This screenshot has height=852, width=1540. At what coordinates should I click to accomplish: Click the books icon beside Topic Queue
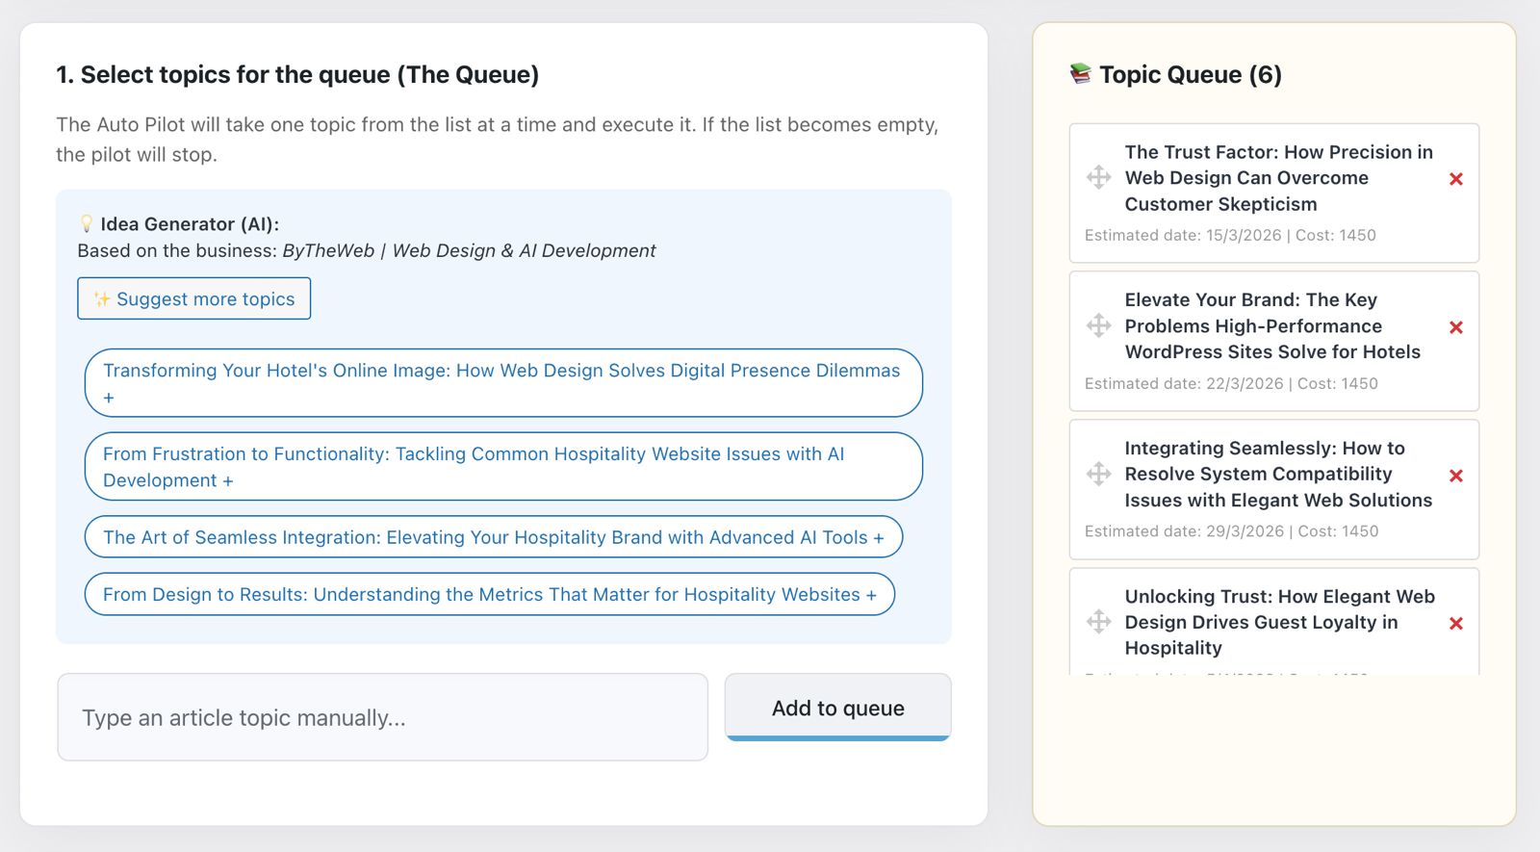click(1081, 74)
